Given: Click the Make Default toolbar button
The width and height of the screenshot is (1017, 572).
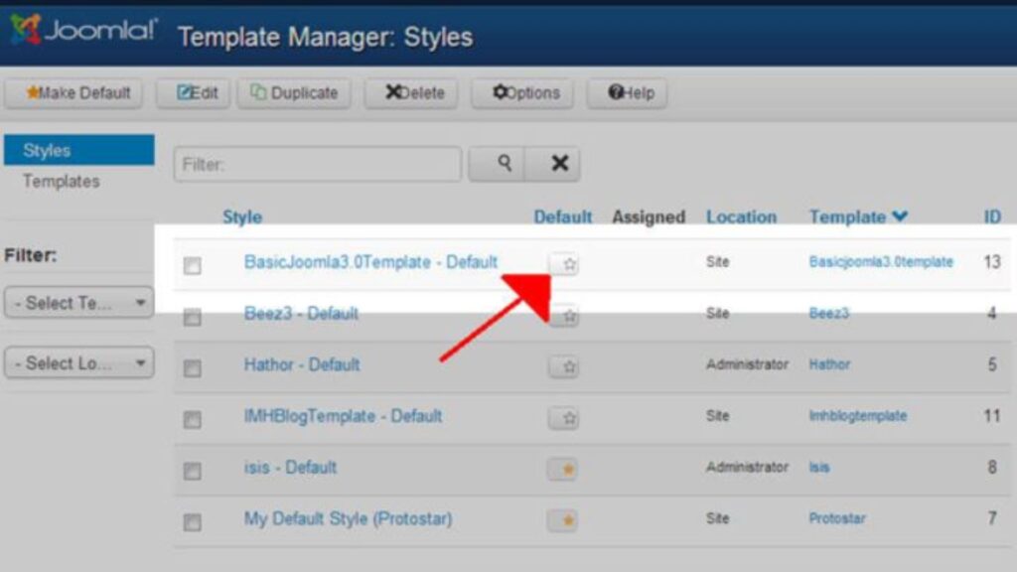Looking at the screenshot, I should (73, 92).
